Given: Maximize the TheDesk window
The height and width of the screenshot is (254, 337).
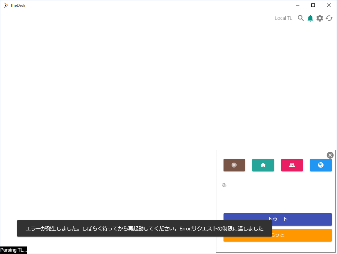Looking at the screenshot, I should (x=313, y=5).
